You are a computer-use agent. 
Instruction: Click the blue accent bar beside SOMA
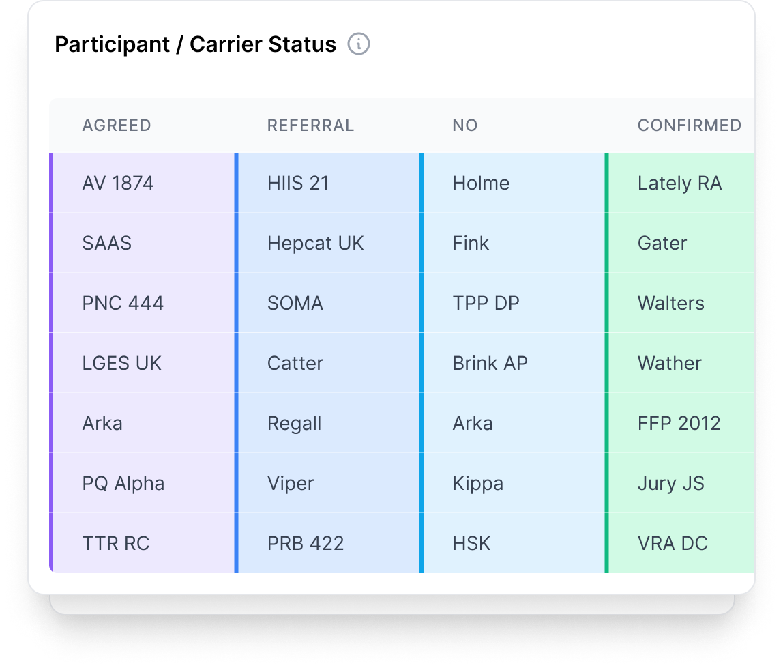[x=237, y=303]
